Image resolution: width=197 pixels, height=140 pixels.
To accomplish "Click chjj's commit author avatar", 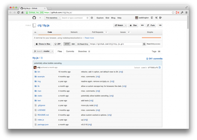I will point(35,68).
